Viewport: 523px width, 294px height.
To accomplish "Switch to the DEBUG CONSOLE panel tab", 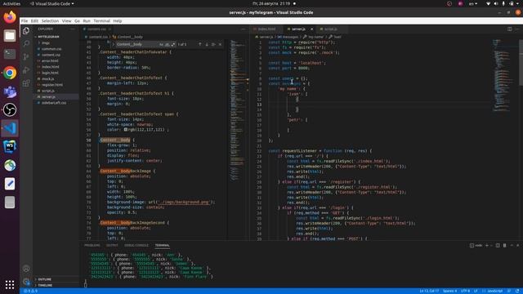I will pyautogui.click(x=136, y=245).
